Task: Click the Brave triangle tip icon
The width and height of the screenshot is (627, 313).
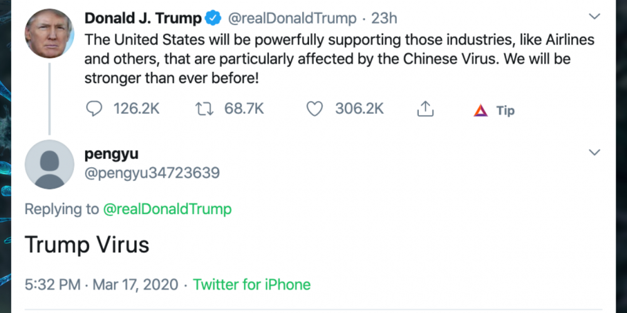Action: click(x=481, y=111)
